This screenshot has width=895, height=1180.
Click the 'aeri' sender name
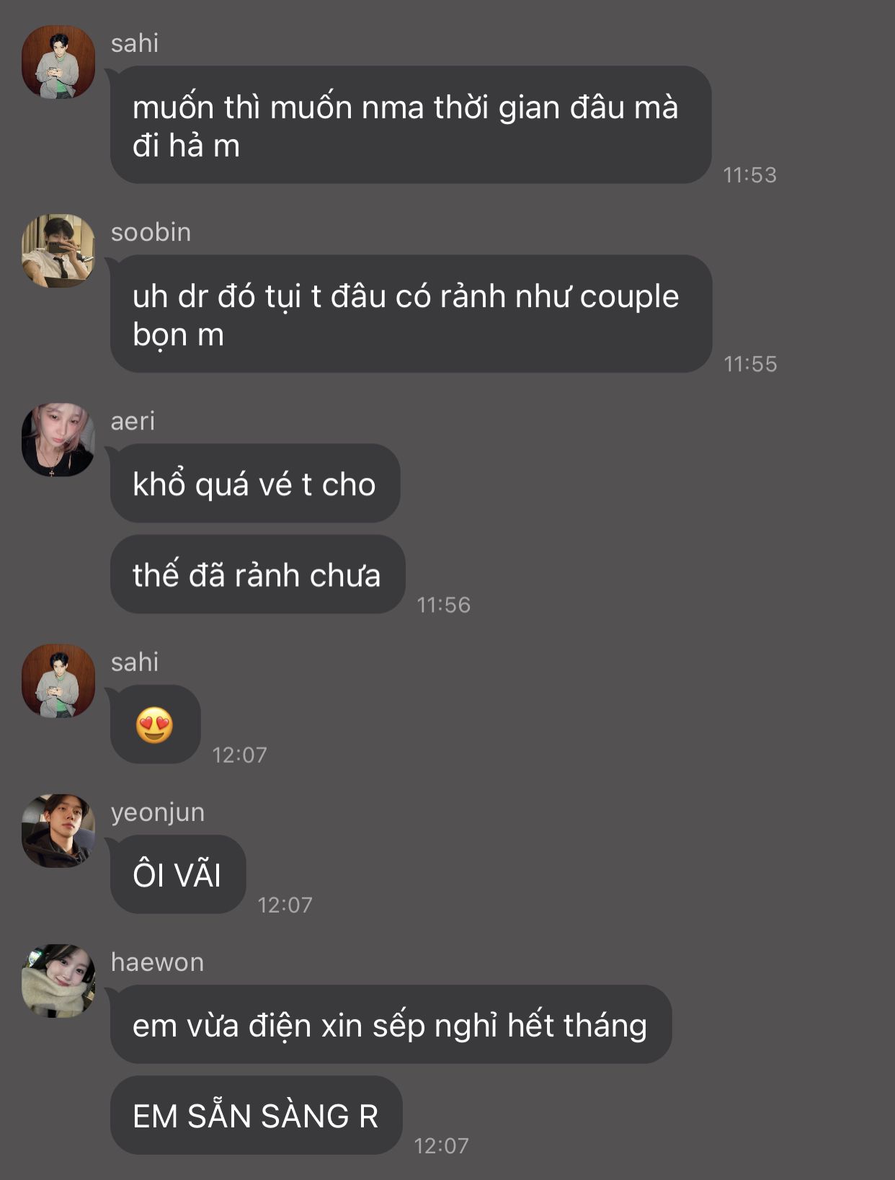click(x=133, y=421)
